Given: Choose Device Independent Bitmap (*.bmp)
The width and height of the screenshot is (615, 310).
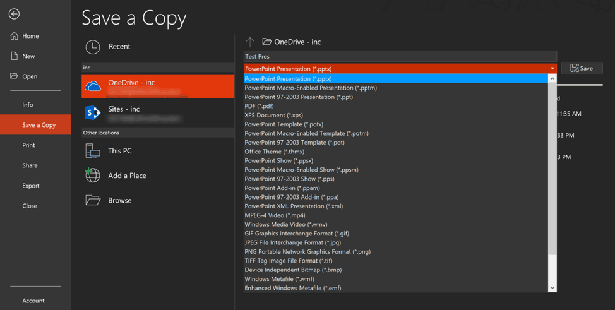Looking at the screenshot, I should point(396,270).
